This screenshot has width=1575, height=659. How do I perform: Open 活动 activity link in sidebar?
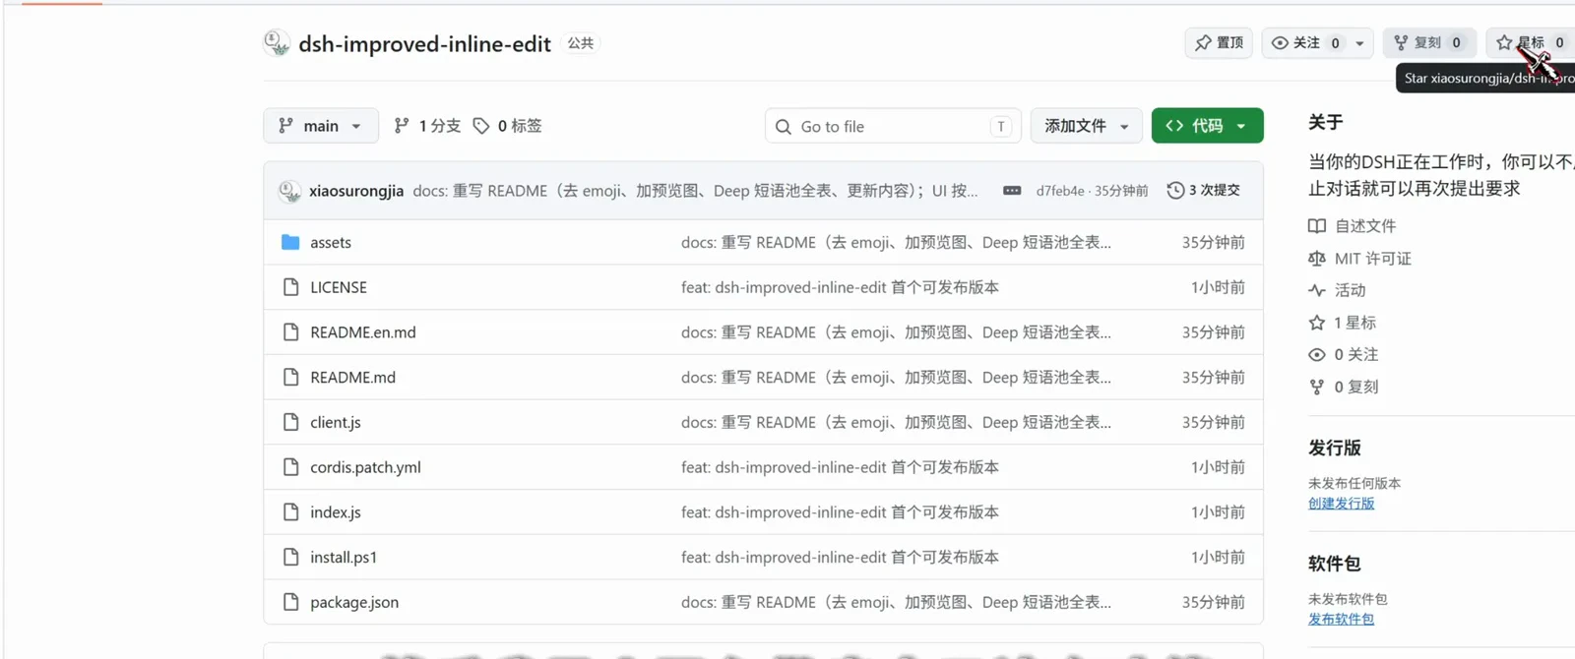[1337, 290]
